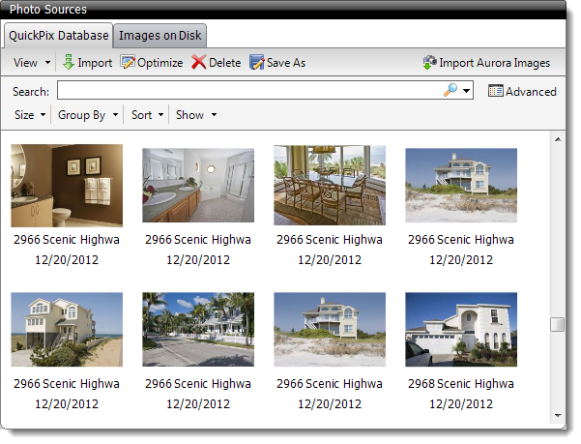Expand the Sort options dropdown

point(147,115)
